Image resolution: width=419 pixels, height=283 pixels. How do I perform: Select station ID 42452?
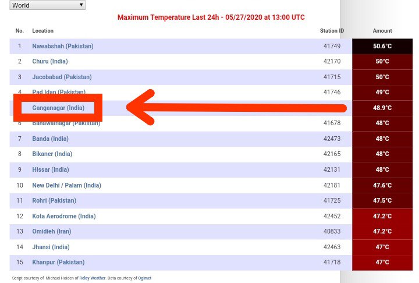pyautogui.click(x=332, y=216)
